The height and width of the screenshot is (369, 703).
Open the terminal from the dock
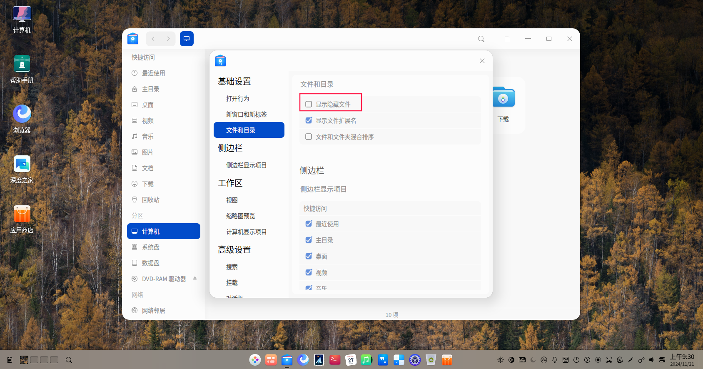[335, 360]
